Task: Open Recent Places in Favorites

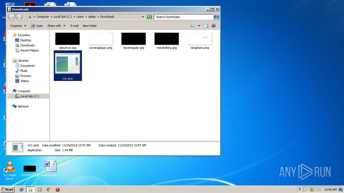Action: [29, 50]
